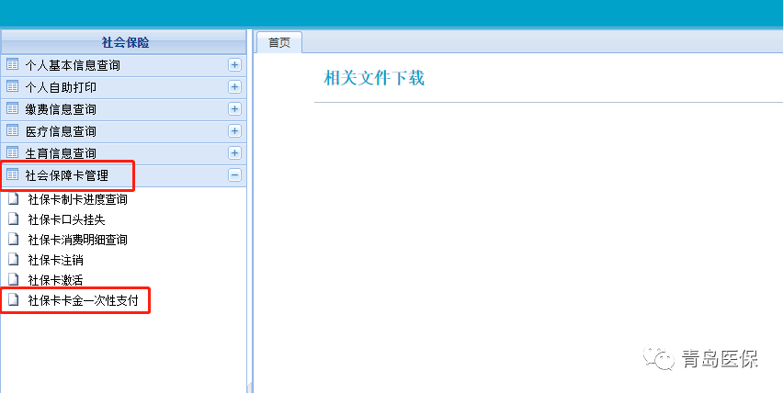This screenshot has width=783, height=393.
Task: Click the grid icon beside 生育信息查询
Action: point(13,153)
